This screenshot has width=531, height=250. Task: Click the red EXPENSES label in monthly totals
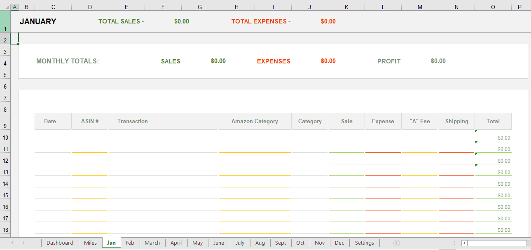pyautogui.click(x=274, y=61)
